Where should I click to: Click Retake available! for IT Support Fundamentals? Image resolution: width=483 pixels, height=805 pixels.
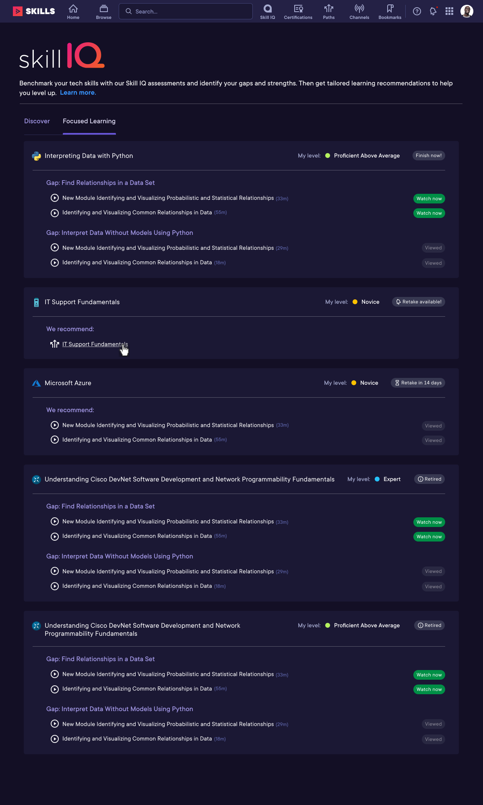pos(419,302)
